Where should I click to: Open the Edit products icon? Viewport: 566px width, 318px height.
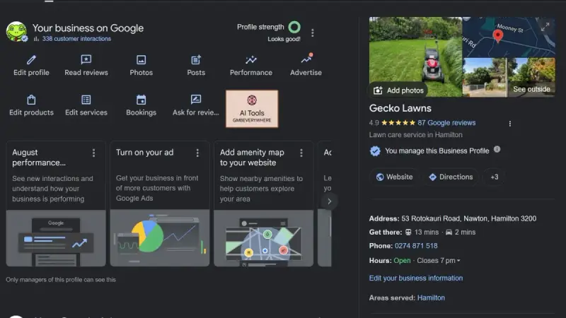tap(31, 100)
